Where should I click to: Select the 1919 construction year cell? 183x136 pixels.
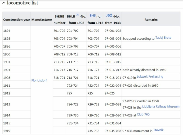[x=7, y=131]
